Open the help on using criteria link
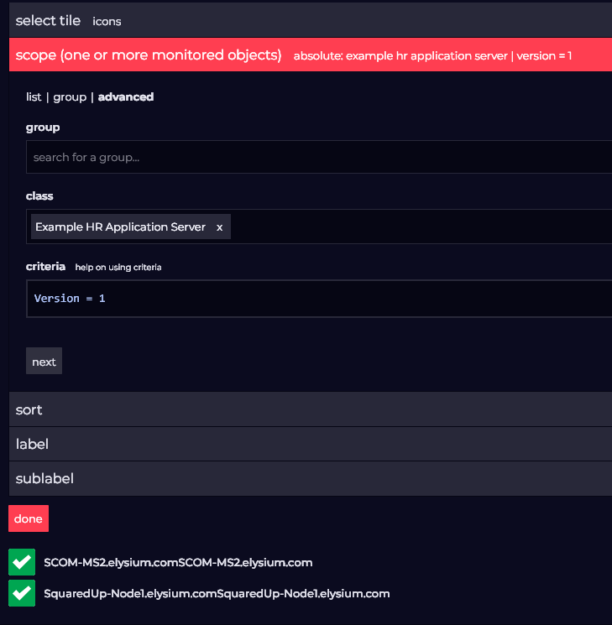This screenshot has height=625, width=612. (118, 268)
